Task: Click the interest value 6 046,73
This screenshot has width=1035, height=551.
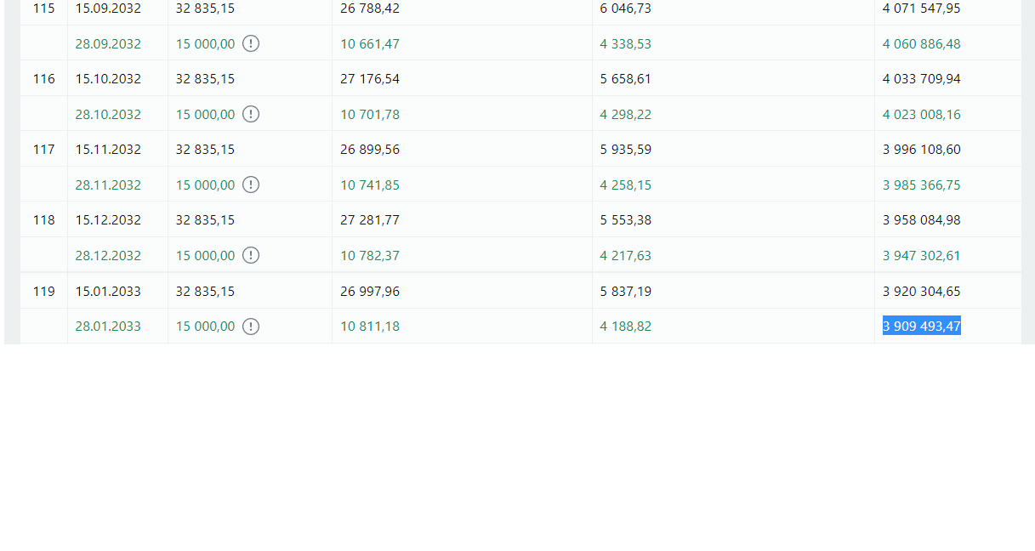Action: coord(626,9)
